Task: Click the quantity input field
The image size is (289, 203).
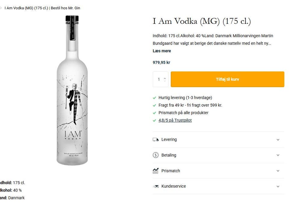Action: [159, 80]
